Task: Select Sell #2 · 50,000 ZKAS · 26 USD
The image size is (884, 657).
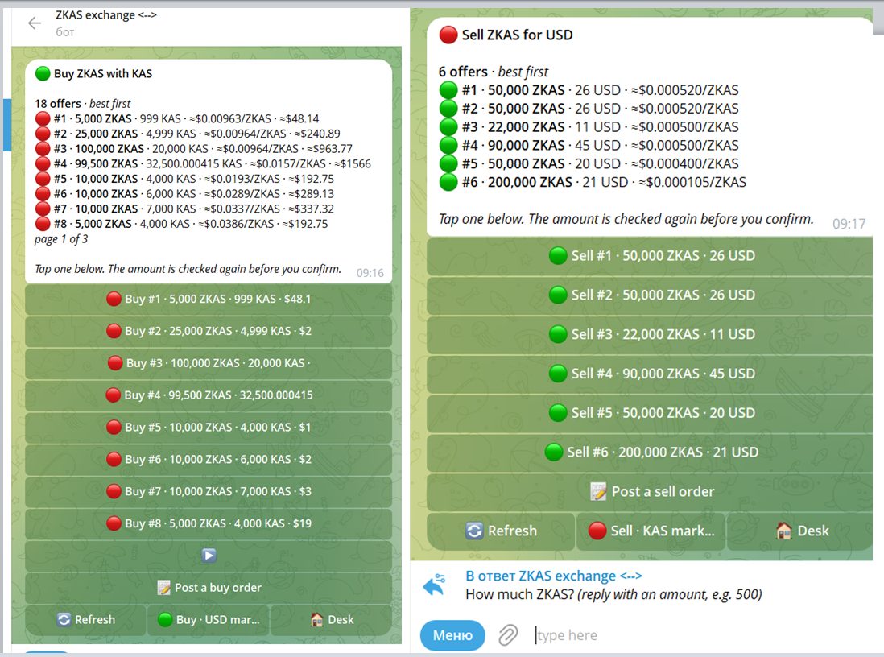Action: (x=650, y=295)
